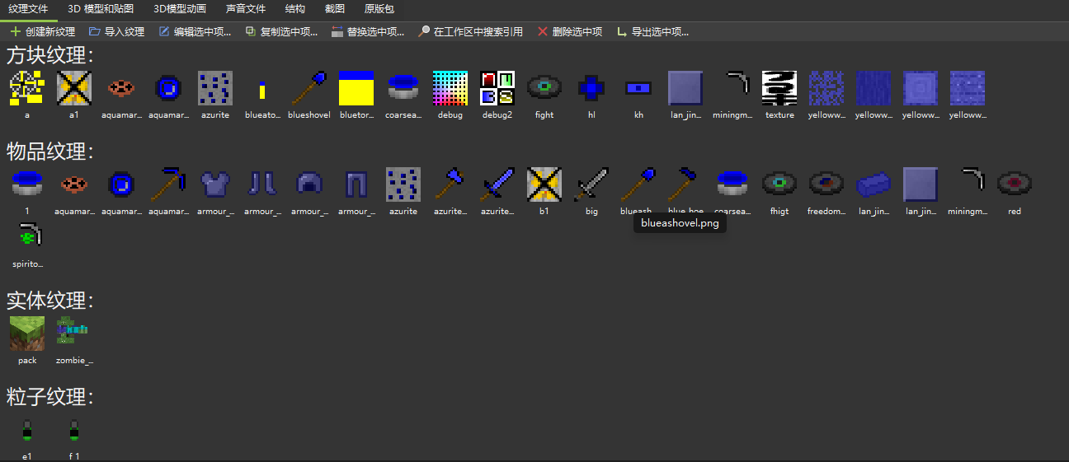The width and height of the screenshot is (1069, 462).
Task: Click 复制选中项 in the toolbar
Action: coord(281,32)
